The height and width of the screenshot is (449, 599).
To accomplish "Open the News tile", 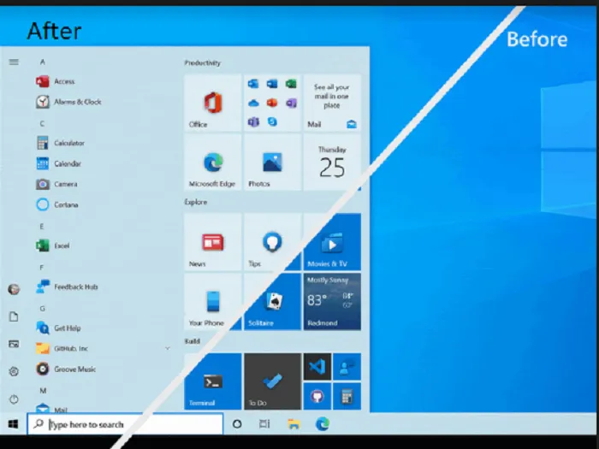I will [212, 241].
